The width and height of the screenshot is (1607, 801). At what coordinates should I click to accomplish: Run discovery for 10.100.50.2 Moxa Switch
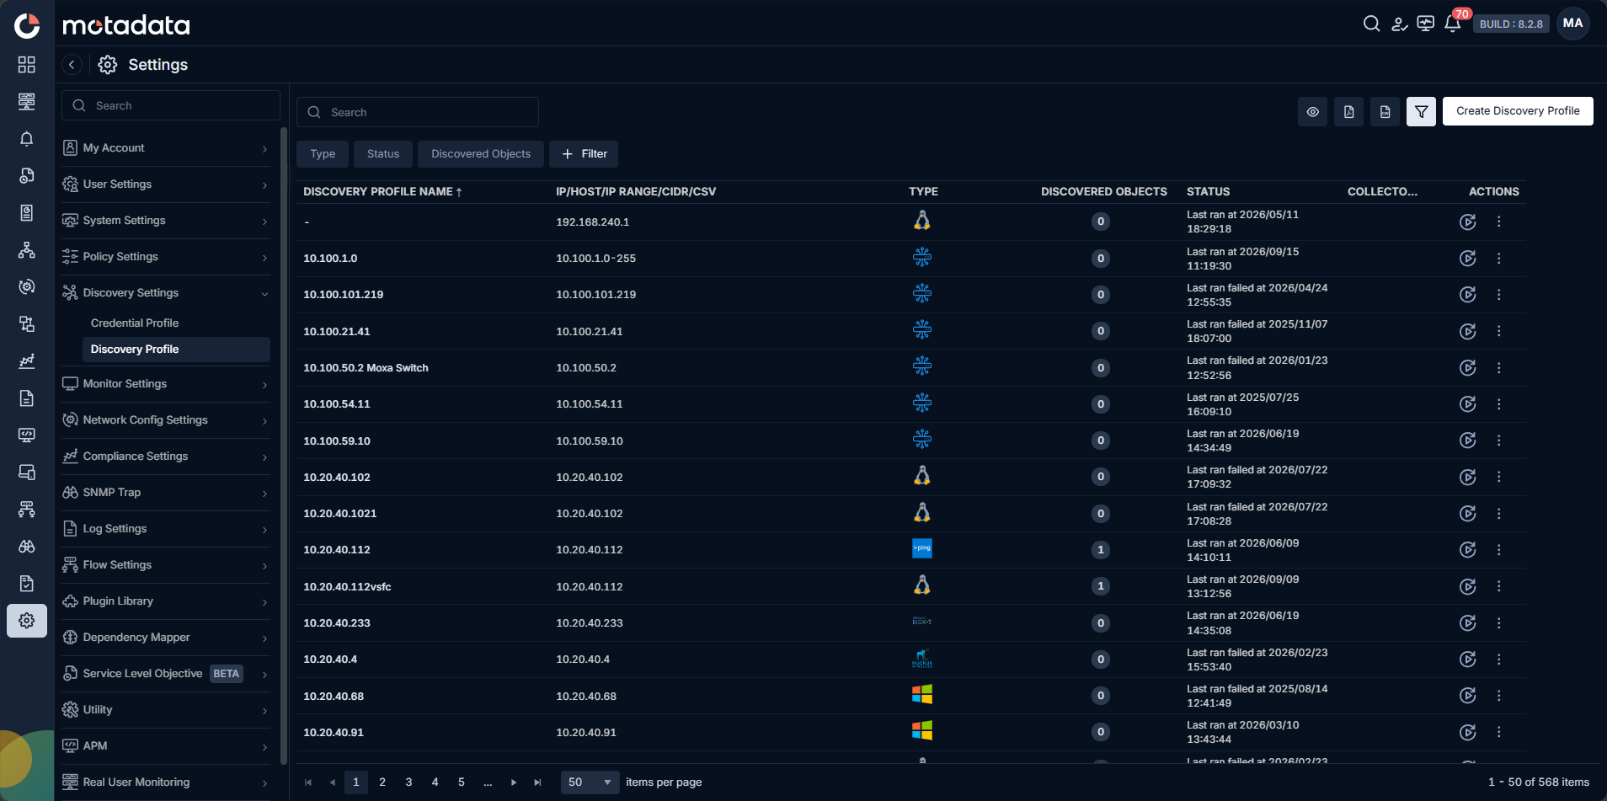pyautogui.click(x=1468, y=368)
